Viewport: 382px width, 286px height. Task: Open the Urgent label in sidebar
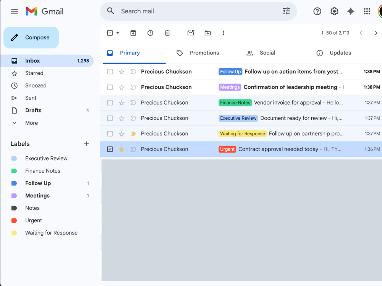pyautogui.click(x=47, y=220)
